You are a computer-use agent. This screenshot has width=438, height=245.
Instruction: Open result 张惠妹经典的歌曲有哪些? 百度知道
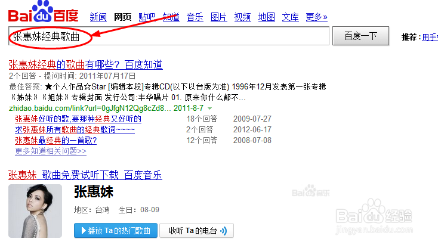tap(85, 65)
